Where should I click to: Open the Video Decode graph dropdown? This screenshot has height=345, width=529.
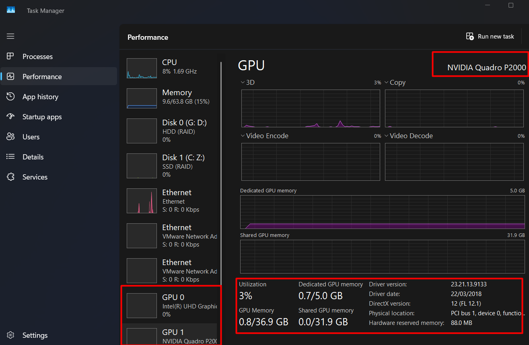[386, 136]
